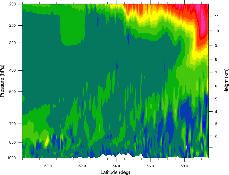Click the height label 6 km
Screen dimensions: 229x175
pos(216,86)
